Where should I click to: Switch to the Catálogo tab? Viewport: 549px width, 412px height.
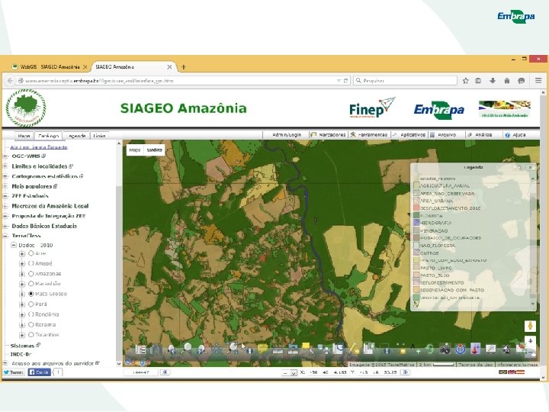pos(48,136)
